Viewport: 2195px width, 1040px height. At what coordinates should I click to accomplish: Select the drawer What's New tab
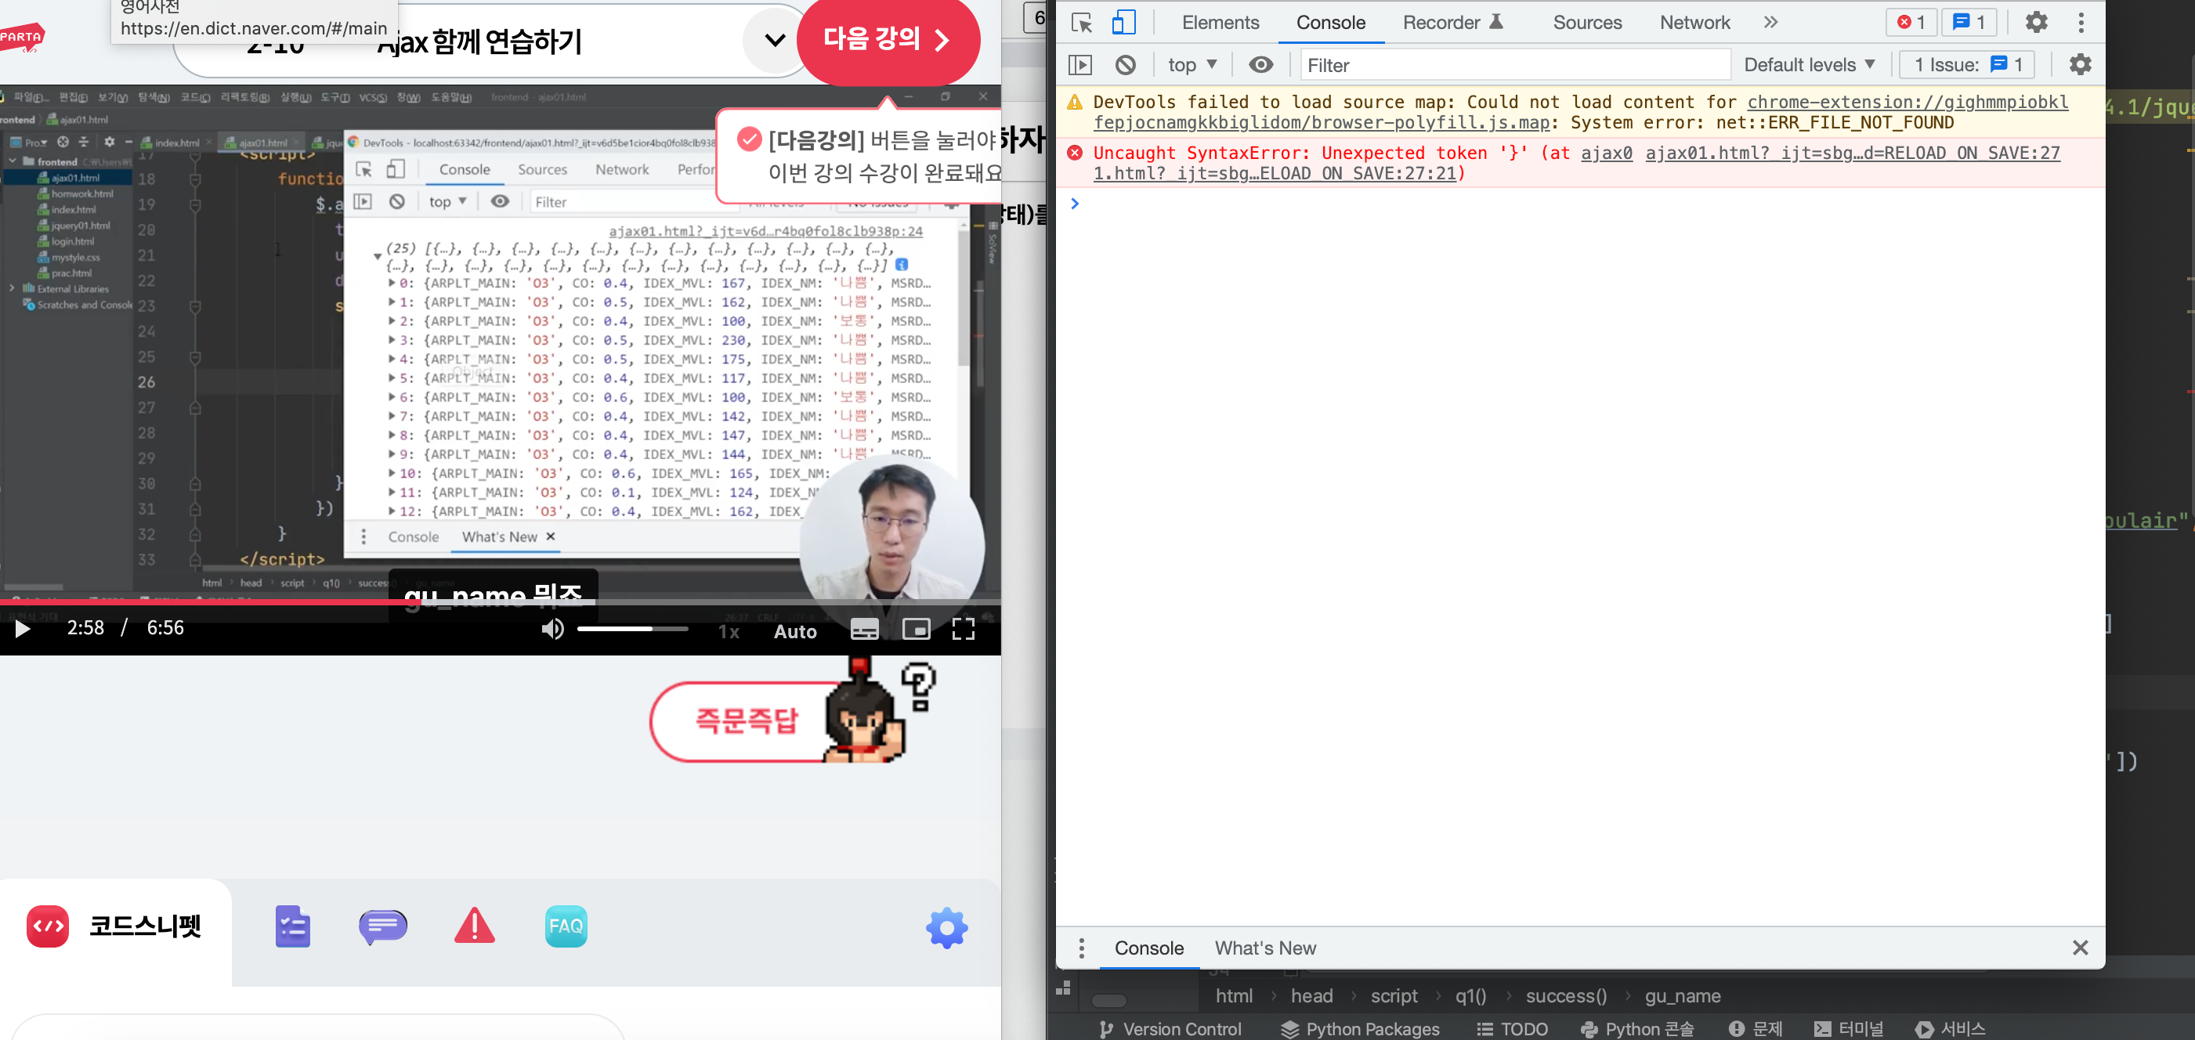[1264, 947]
